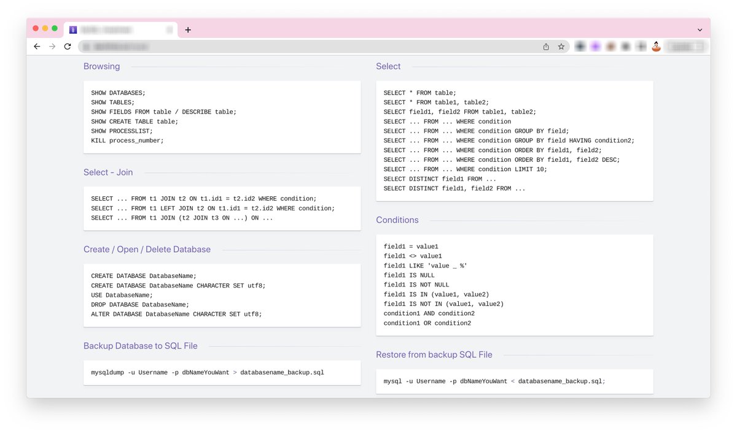This screenshot has height=433, width=737.
Task: Click the SELECT field1, field2 FROM table1, table2; line
Action: click(x=460, y=112)
